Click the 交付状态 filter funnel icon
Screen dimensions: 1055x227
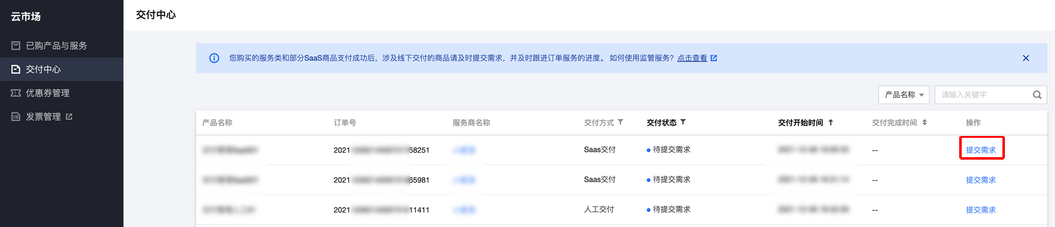pos(683,122)
